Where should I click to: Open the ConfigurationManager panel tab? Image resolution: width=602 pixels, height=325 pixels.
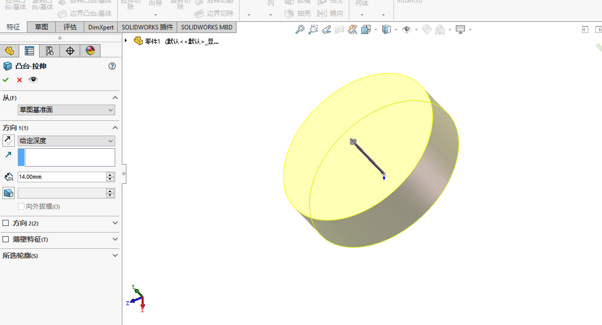49,50
